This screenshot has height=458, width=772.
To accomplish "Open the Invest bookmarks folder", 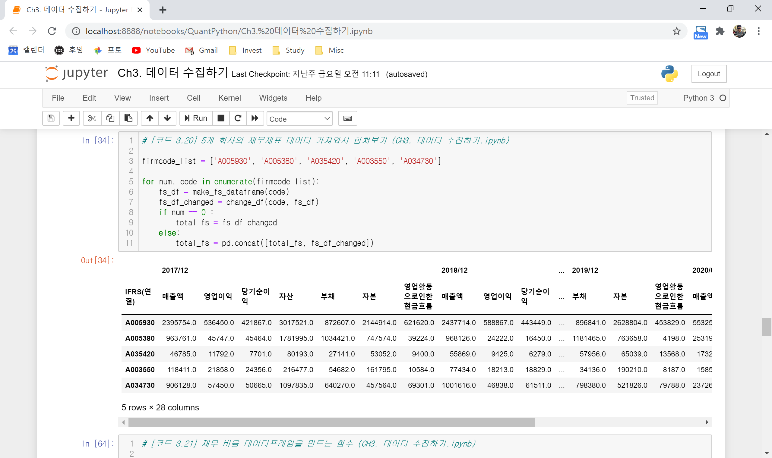I will coord(245,50).
